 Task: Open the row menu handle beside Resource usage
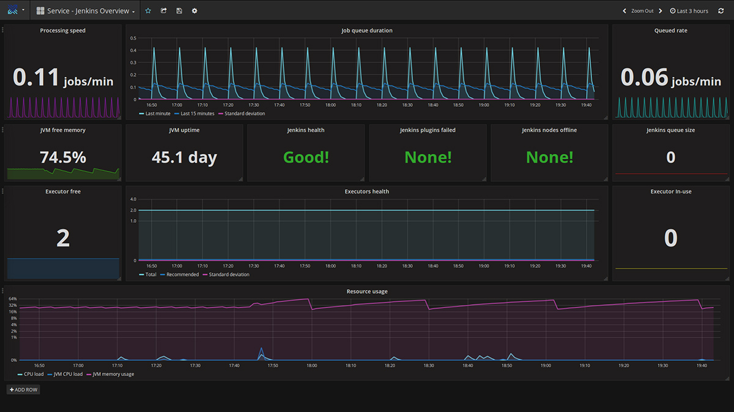pos(2,290)
